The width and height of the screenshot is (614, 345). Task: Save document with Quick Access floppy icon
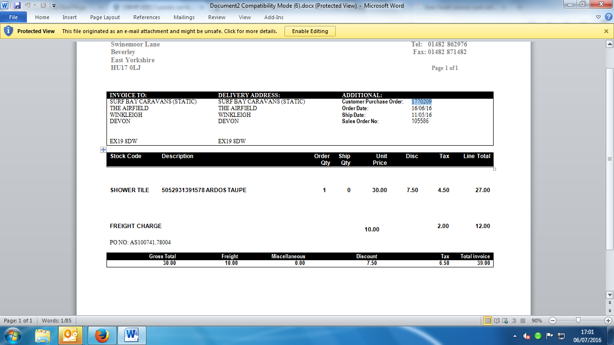coord(17,6)
